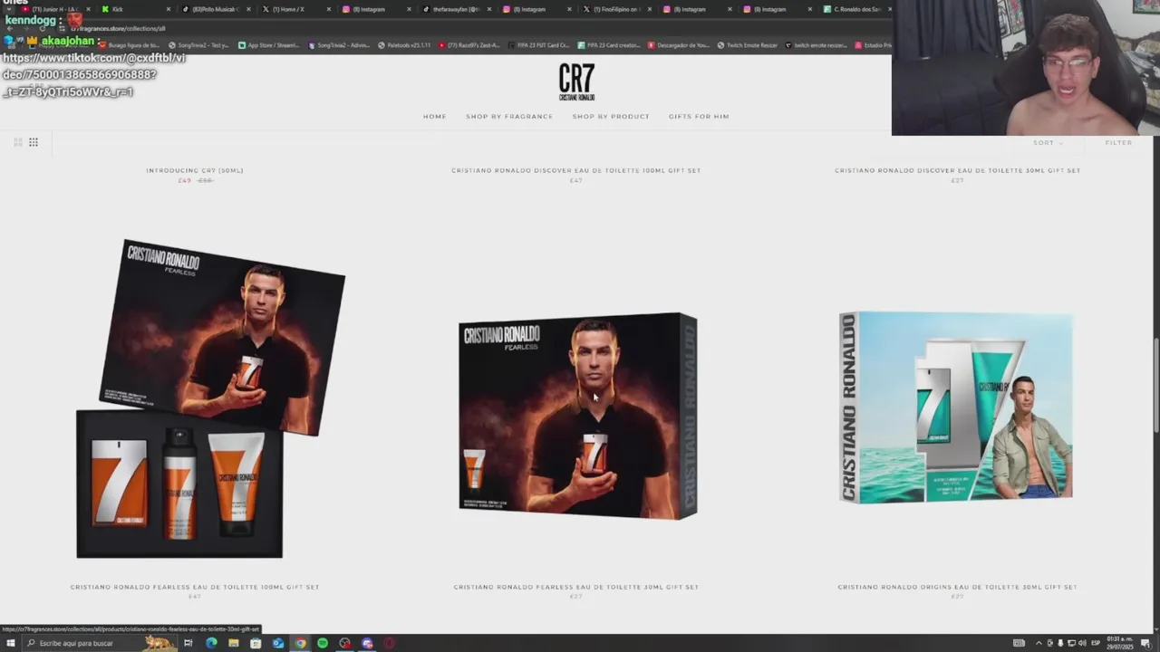Open the Windows Start menu
The height and width of the screenshot is (652, 1160).
coord(11,643)
